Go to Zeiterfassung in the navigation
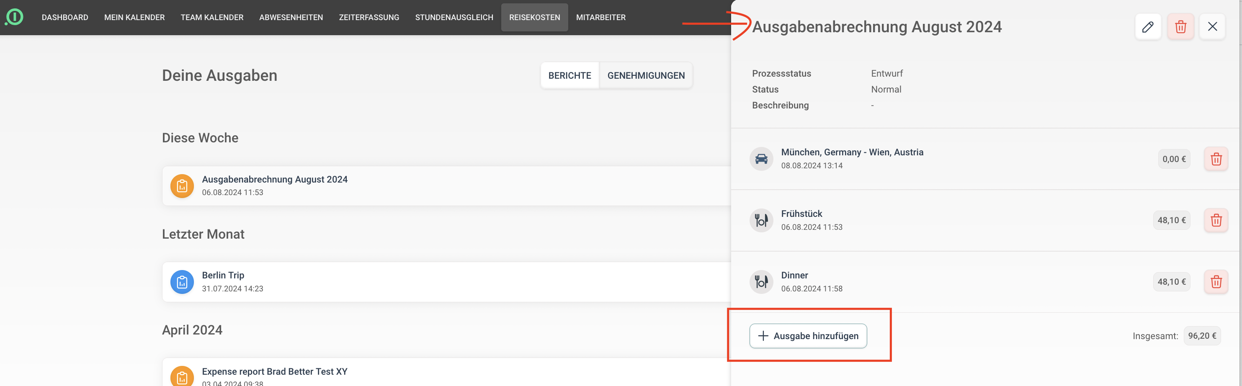The width and height of the screenshot is (1242, 386). 369,17
